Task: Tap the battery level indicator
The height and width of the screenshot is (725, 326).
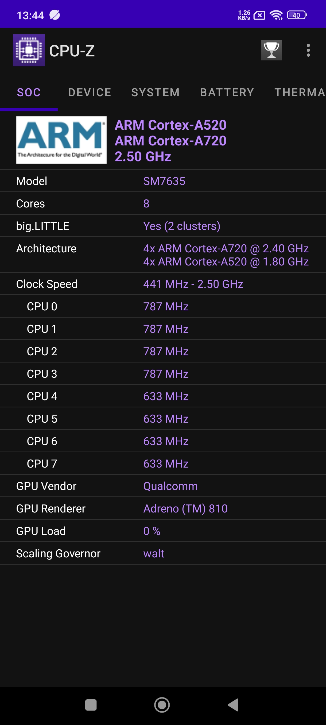Action: click(297, 15)
